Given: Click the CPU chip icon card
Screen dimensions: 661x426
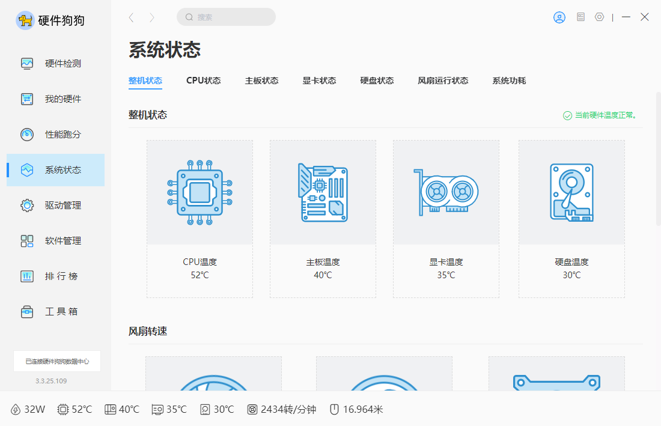Looking at the screenshot, I should (200, 192).
